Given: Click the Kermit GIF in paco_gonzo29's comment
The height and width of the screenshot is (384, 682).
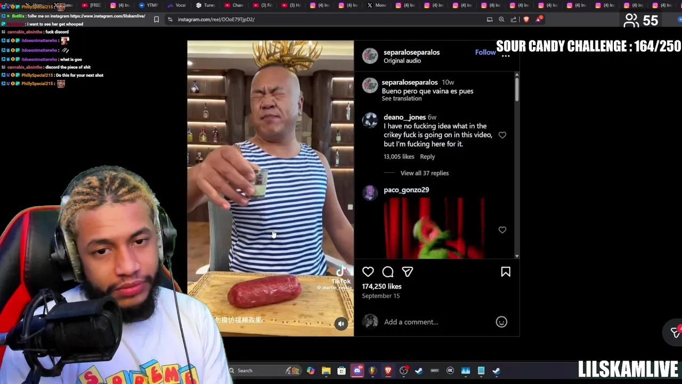Looking at the screenshot, I should coord(434,228).
